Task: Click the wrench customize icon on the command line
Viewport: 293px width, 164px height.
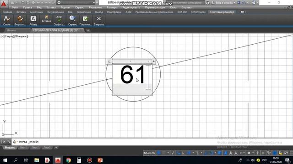Action: 9,142
